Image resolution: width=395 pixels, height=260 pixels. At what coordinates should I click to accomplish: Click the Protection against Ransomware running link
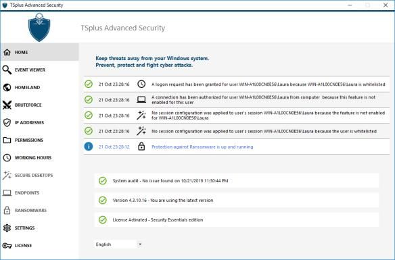(202, 147)
